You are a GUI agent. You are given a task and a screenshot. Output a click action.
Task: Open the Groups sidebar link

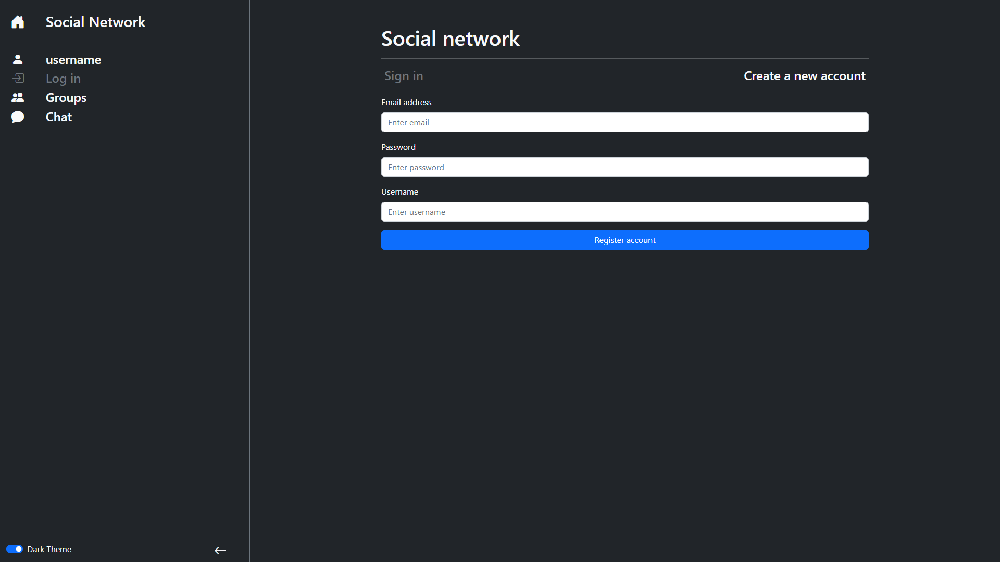pyautogui.click(x=66, y=98)
